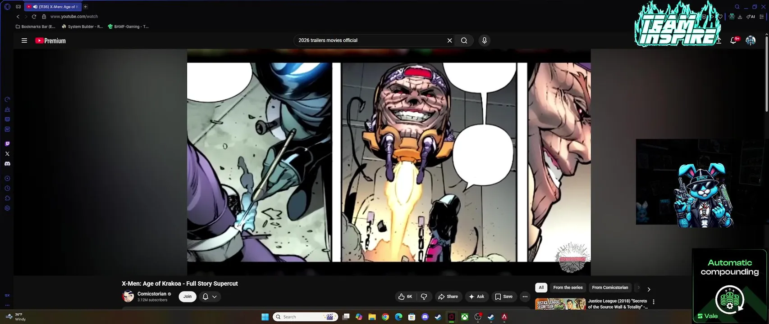
Task: Open more actions ellipsis under the video
Action: click(525, 297)
